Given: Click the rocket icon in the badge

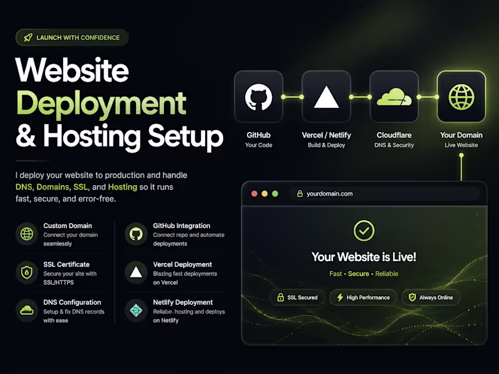Looking at the screenshot, I should coord(28,37).
